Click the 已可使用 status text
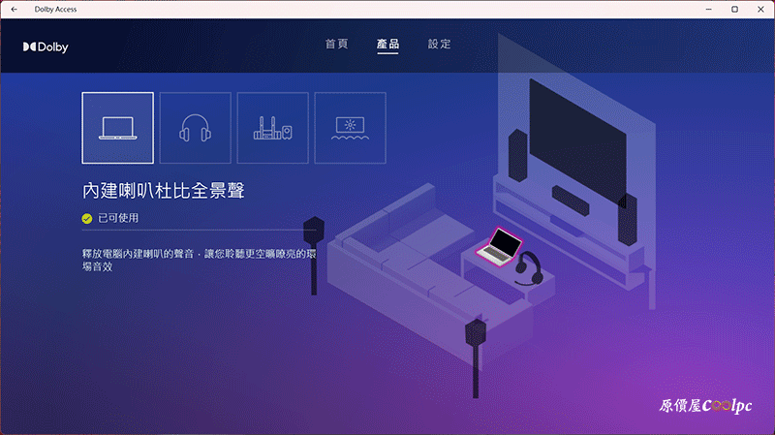This screenshot has height=435, width=775. [118, 218]
